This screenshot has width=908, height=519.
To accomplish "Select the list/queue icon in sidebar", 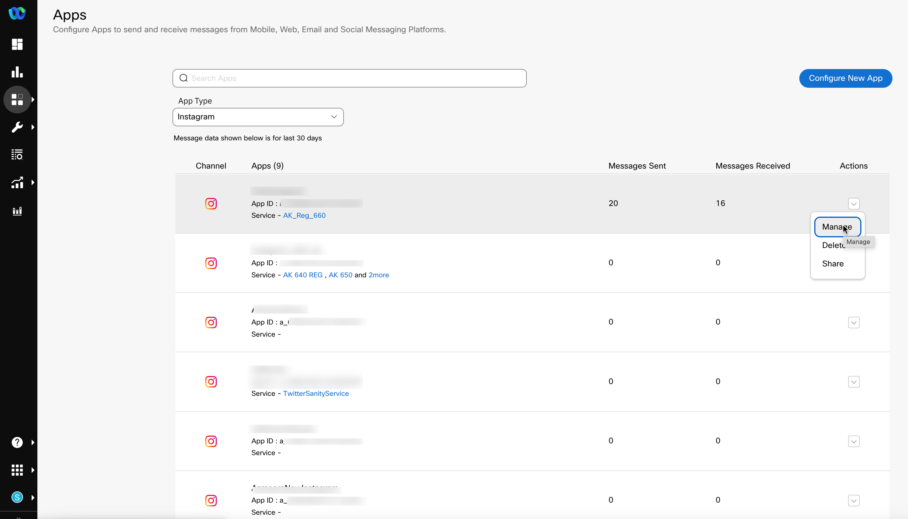I will [x=17, y=155].
